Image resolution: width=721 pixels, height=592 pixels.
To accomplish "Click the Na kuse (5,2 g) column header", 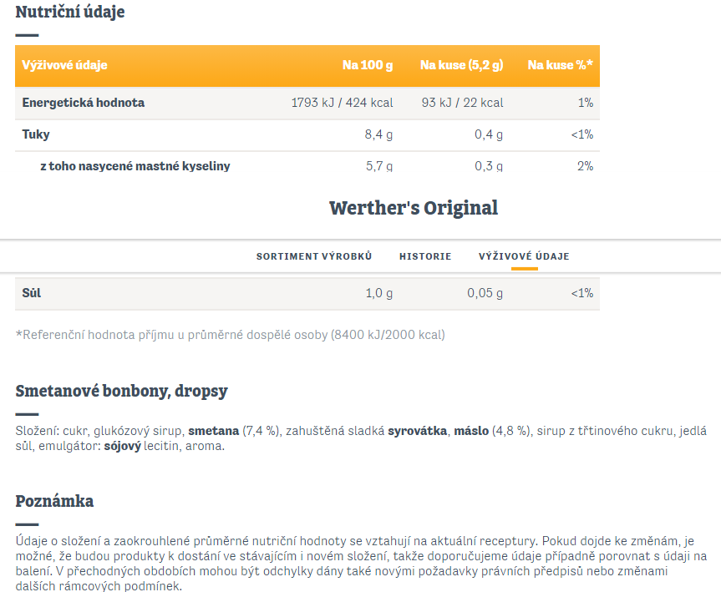I will (462, 65).
